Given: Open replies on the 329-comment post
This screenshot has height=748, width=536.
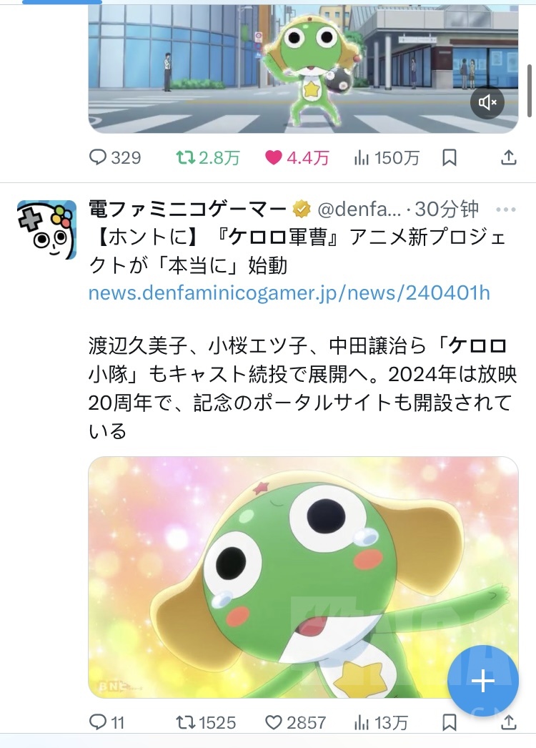Looking at the screenshot, I should [x=115, y=157].
